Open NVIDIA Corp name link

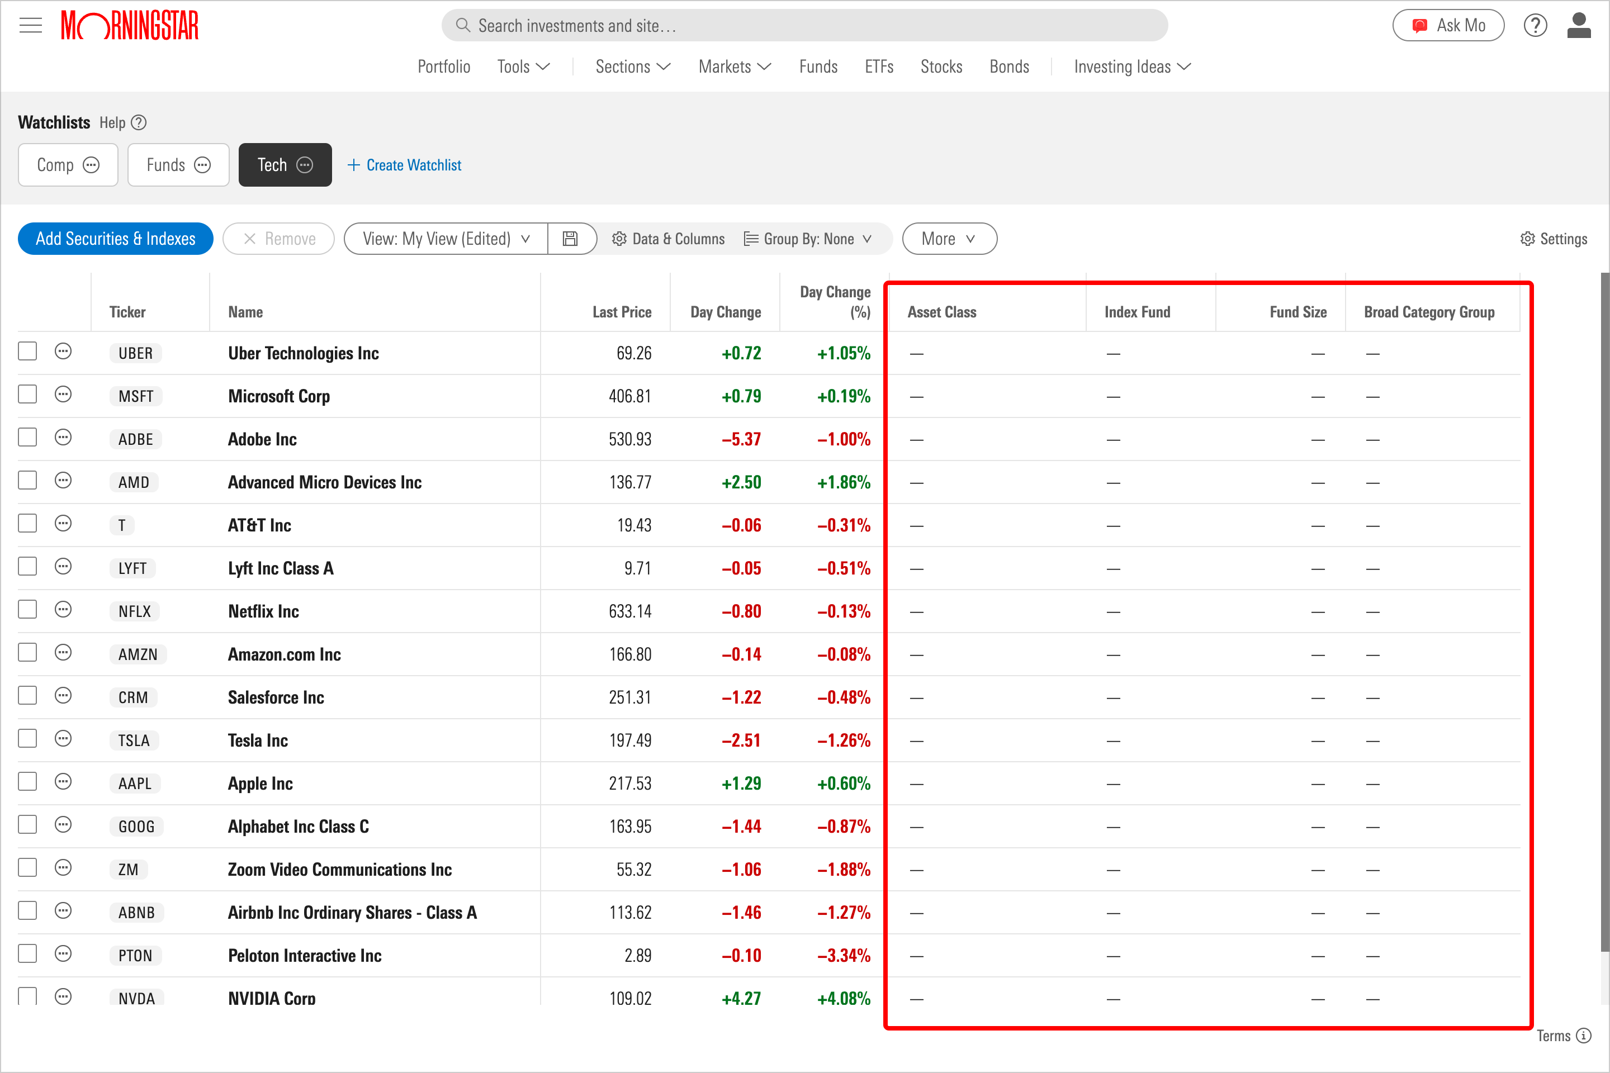(x=272, y=998)
